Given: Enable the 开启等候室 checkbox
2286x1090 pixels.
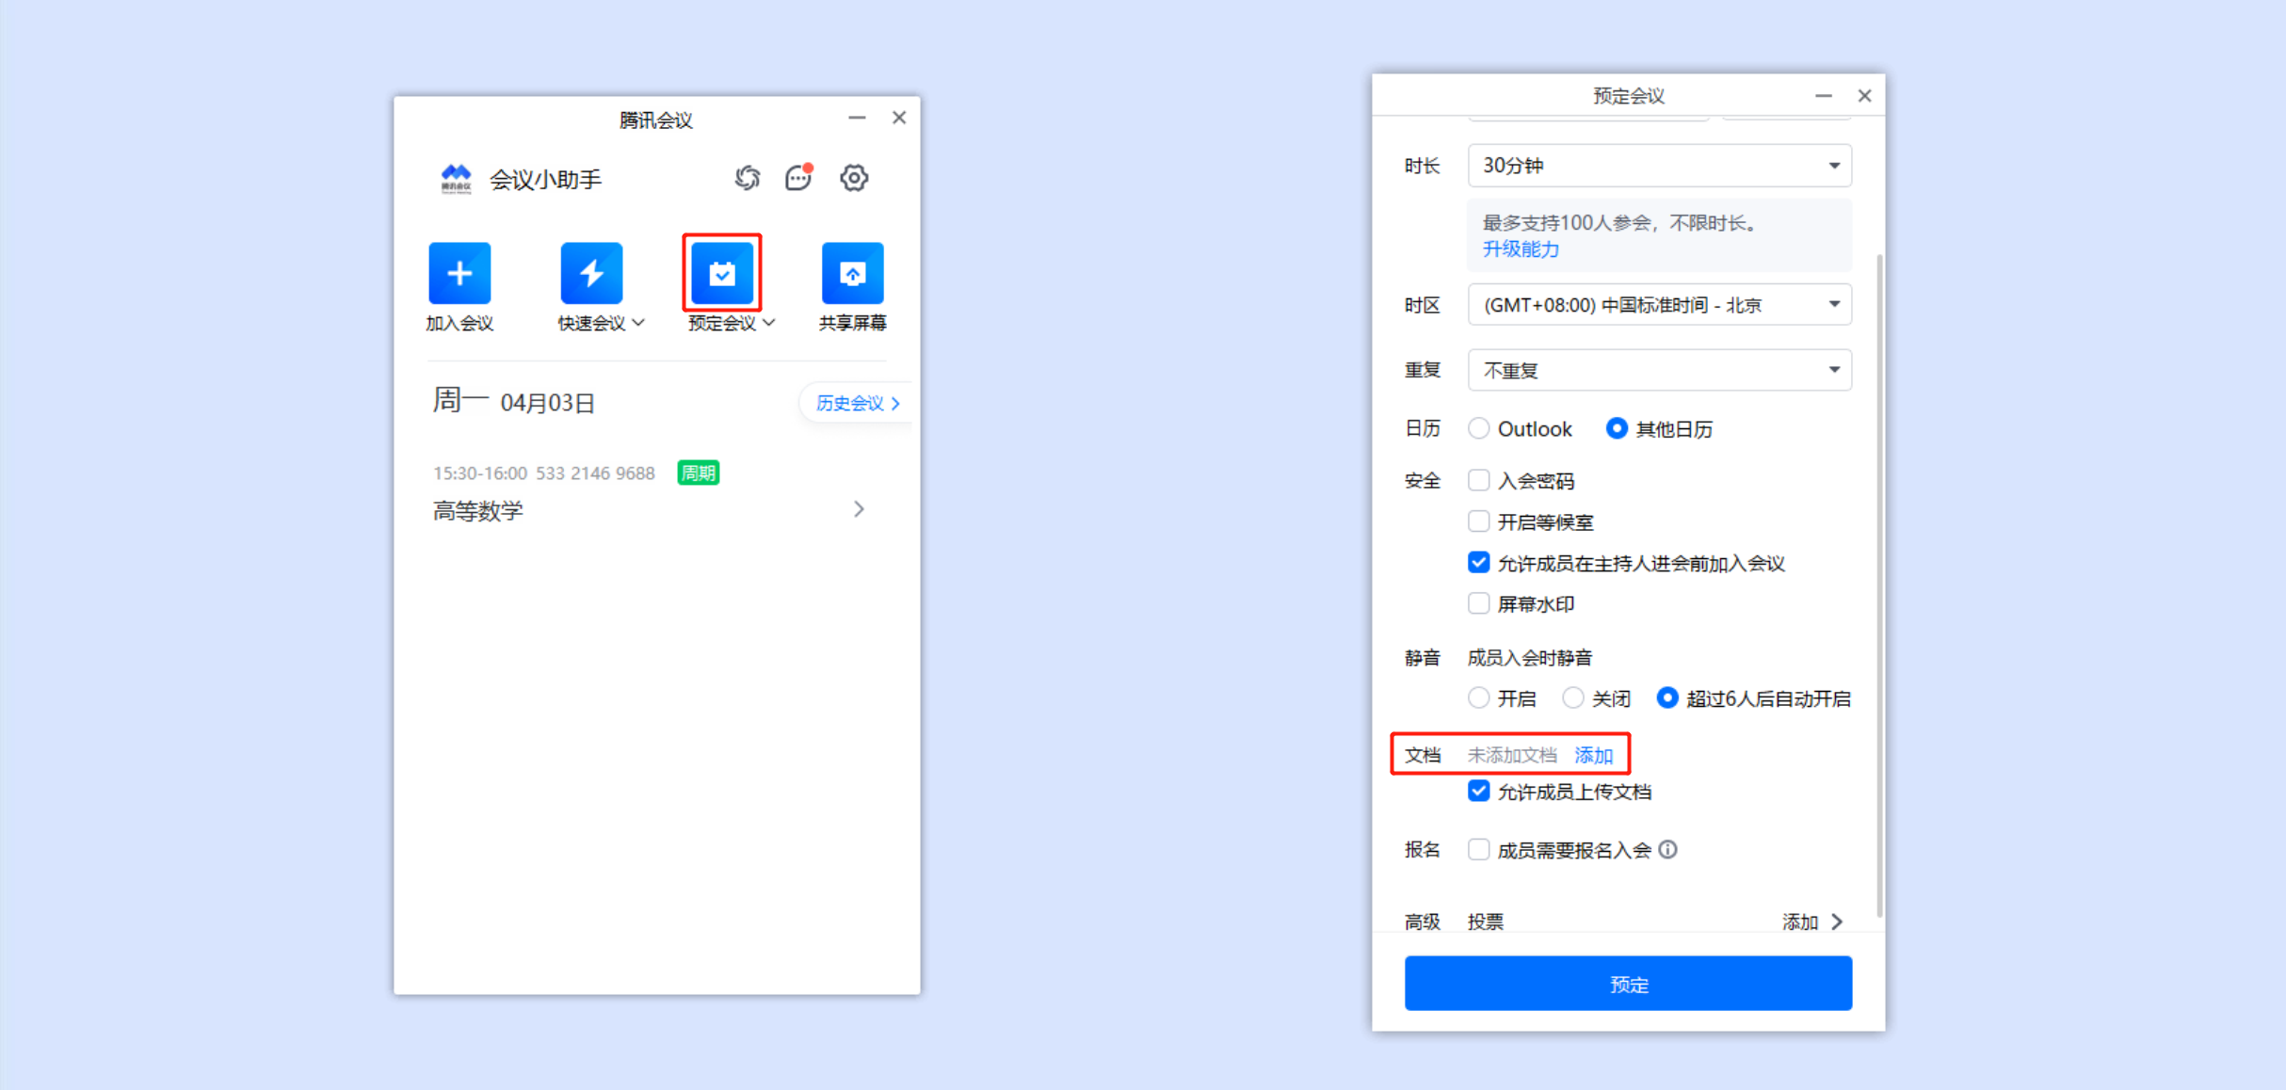Looking at the screenshot, I should 1478,521.
